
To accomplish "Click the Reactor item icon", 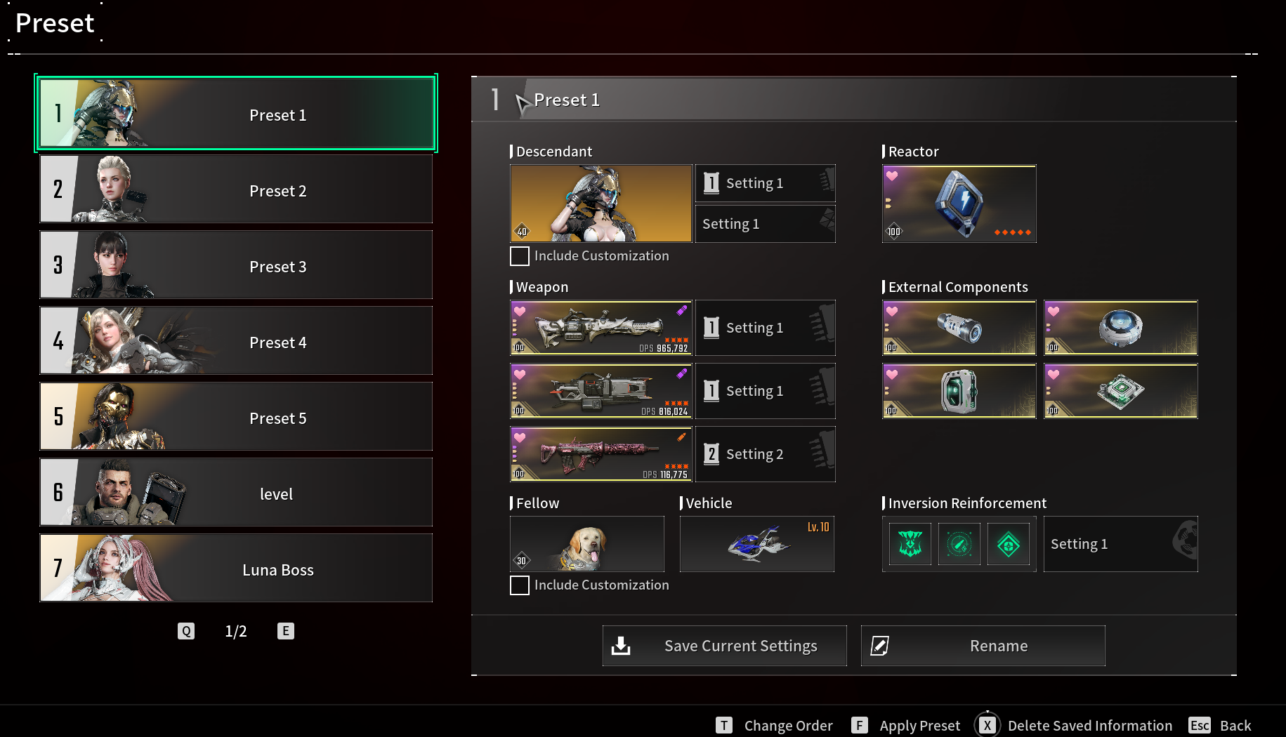I will [x=959, y=204].
